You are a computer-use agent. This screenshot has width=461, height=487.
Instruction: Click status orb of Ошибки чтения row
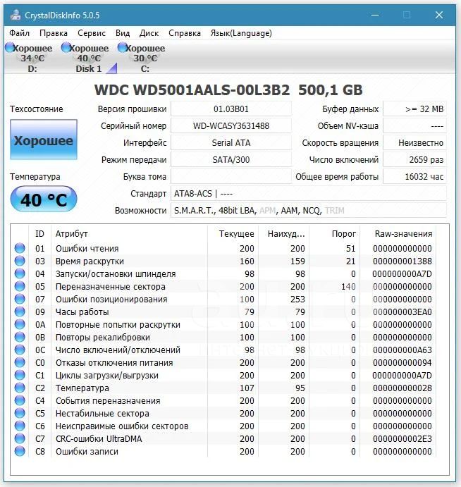point(20,248)
